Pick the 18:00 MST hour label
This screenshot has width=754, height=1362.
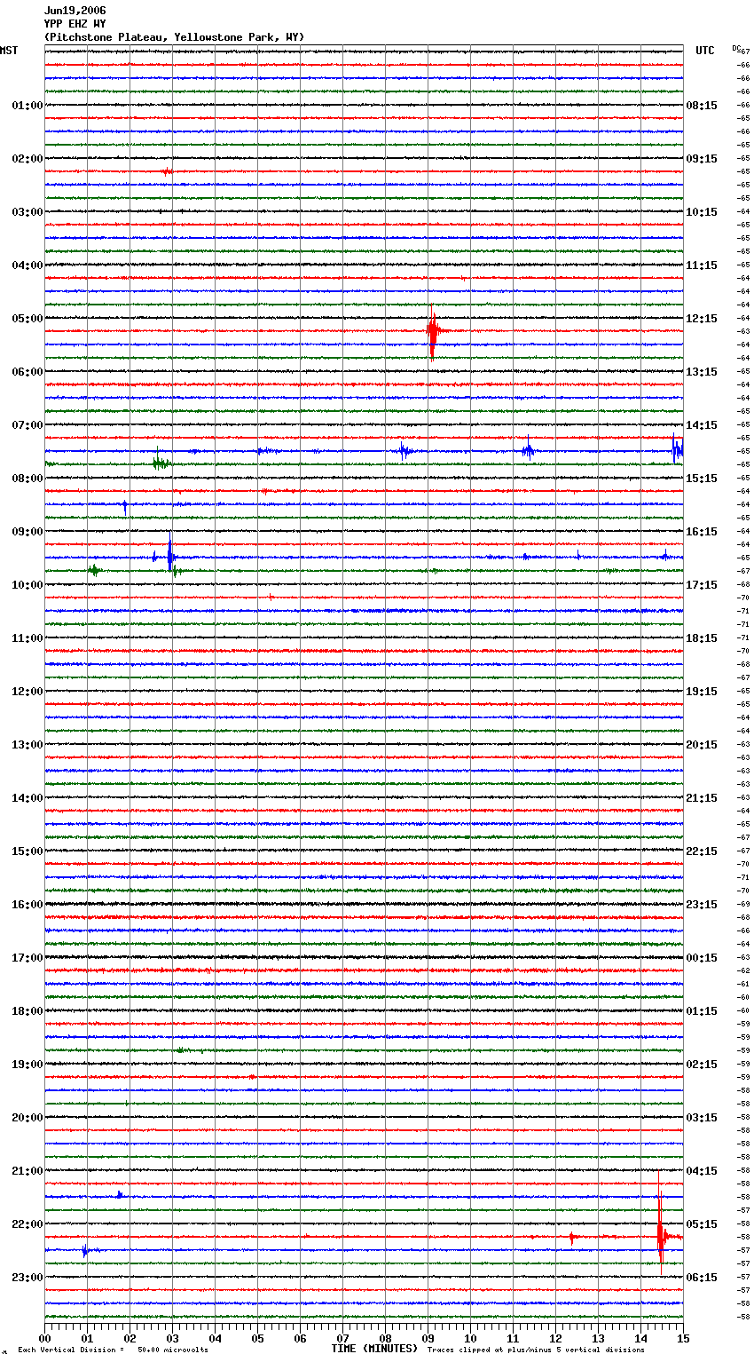tap(27, 1011)
